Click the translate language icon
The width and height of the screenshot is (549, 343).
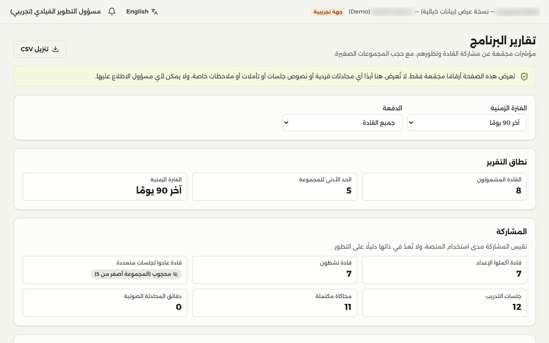pyautogui.click(x=155, y=12)
